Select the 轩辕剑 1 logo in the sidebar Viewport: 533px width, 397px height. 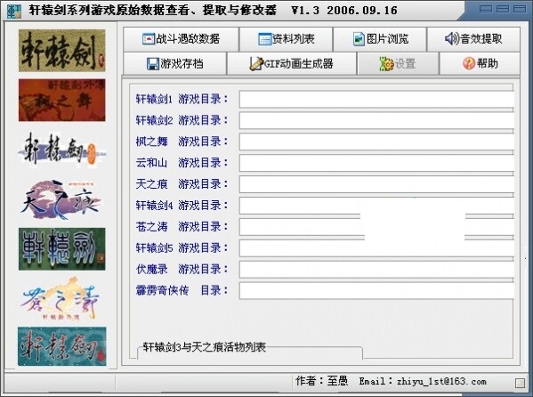[62, 51]
